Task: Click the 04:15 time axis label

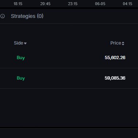Action: click(x=127, y=4)
